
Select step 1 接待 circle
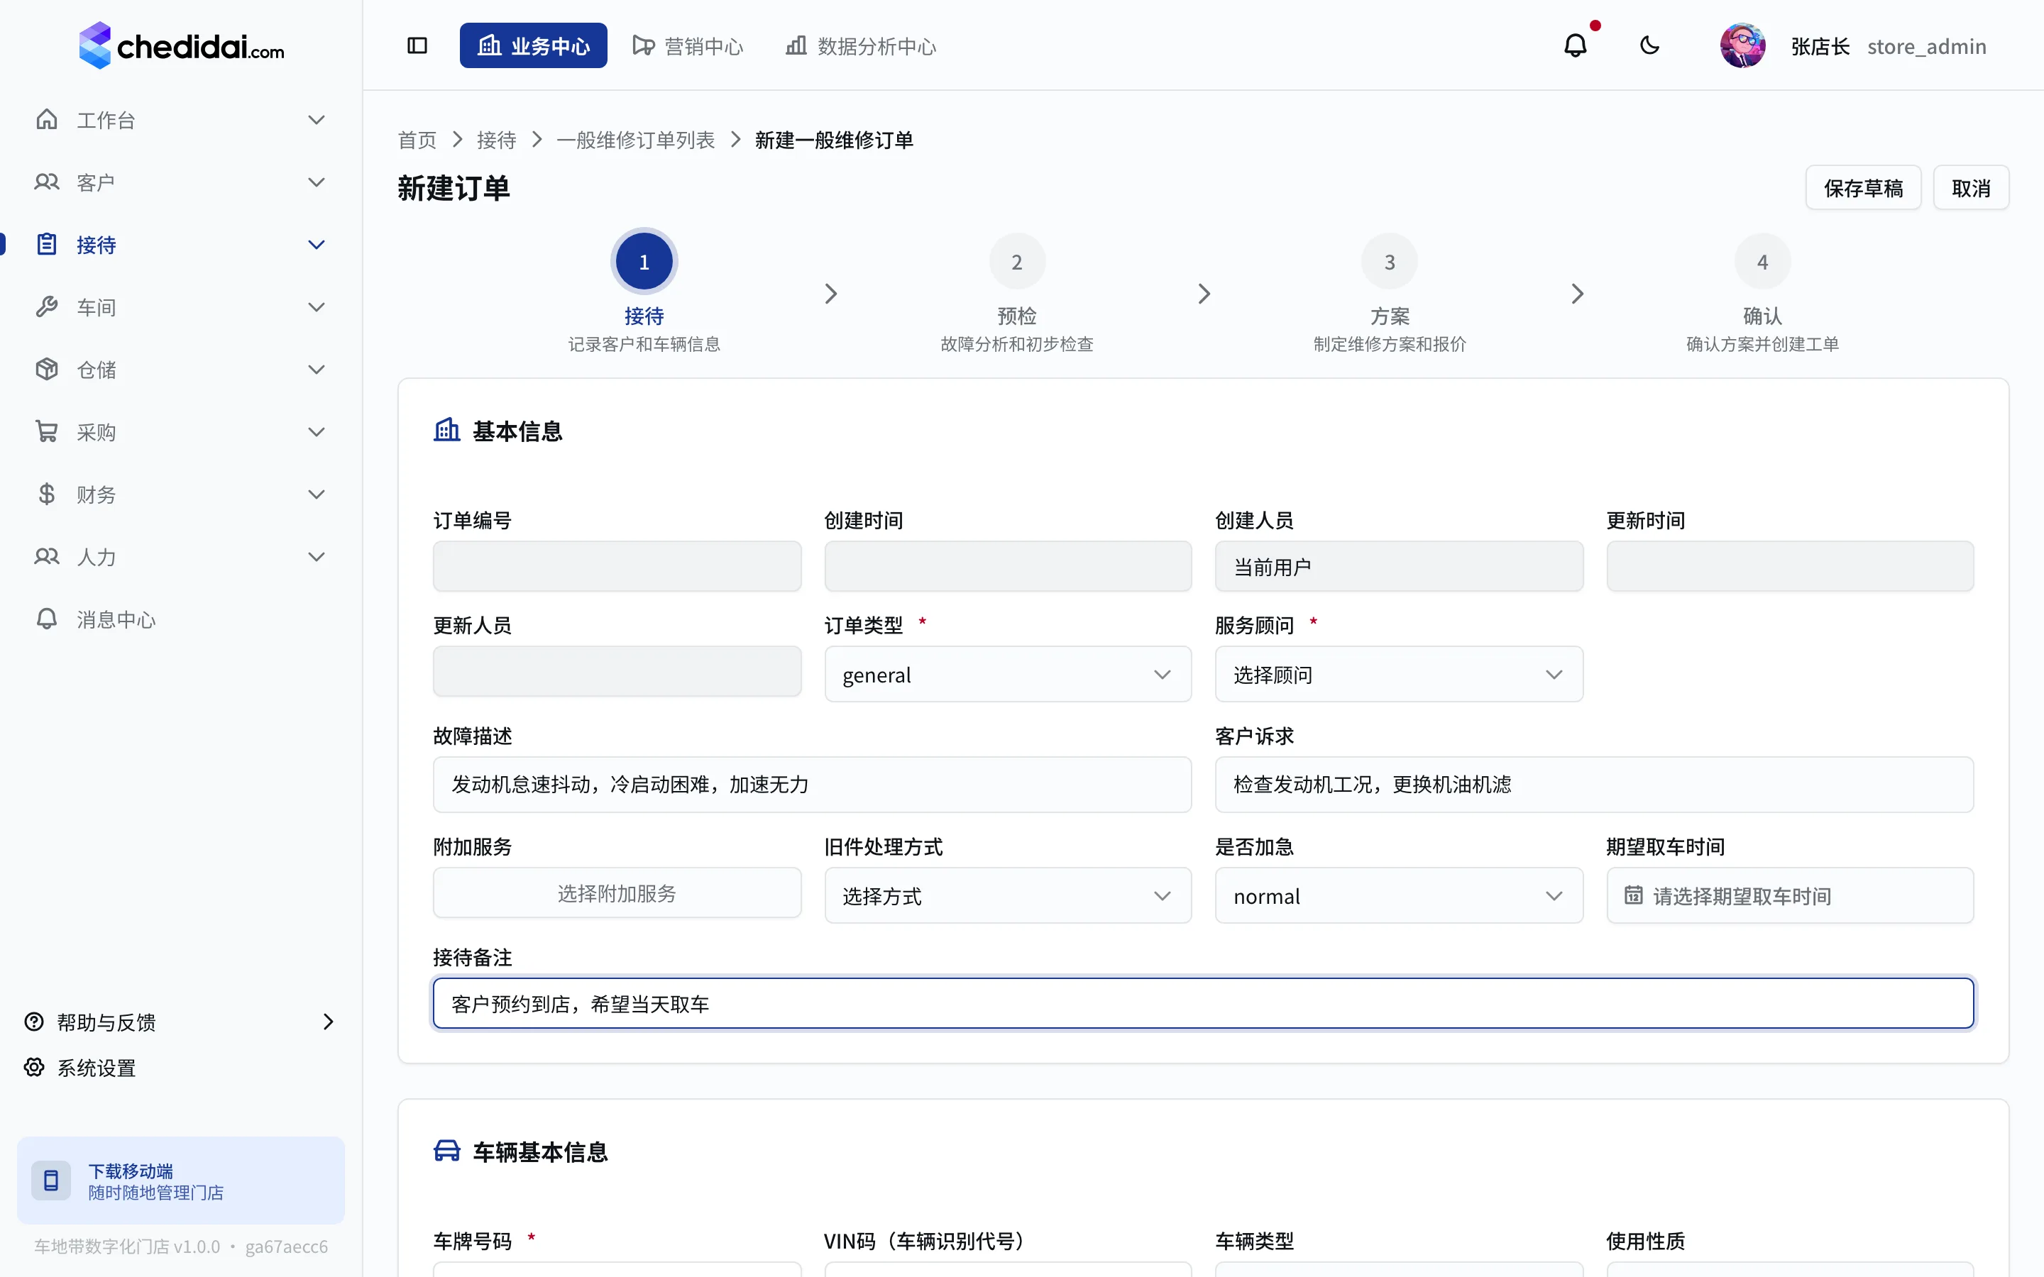(644, 262)
